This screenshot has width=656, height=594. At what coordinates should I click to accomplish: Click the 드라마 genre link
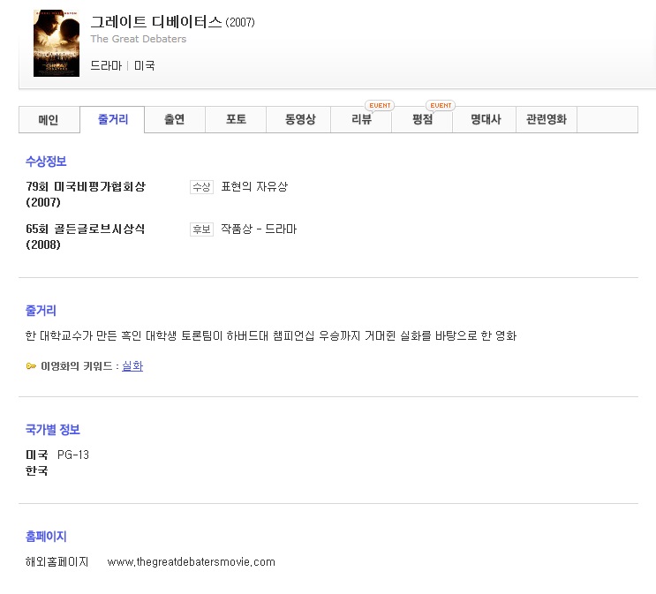(x=106, y=66)
